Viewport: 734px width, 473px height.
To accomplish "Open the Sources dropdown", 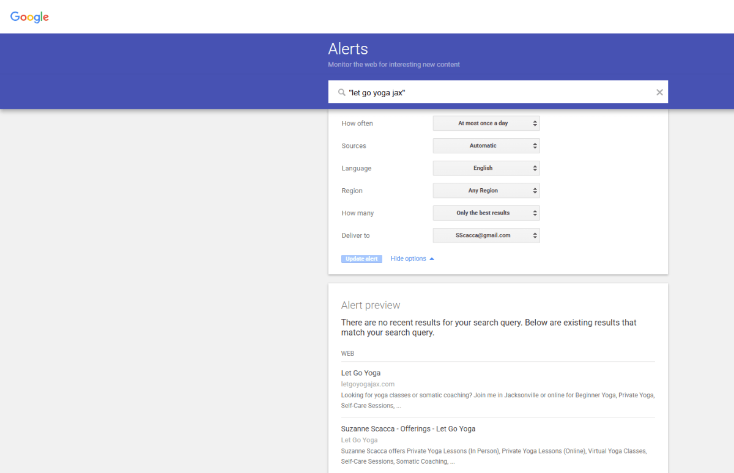I will pos(486,145).
